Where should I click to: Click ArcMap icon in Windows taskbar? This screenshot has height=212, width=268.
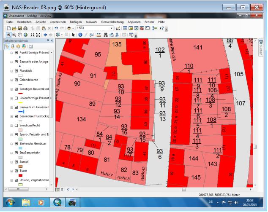tap(56, 202)
